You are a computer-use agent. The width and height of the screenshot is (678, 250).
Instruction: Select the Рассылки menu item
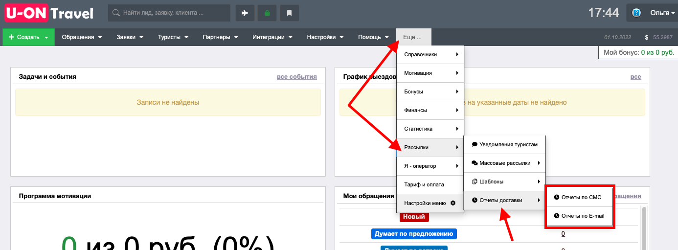point(430,147)
